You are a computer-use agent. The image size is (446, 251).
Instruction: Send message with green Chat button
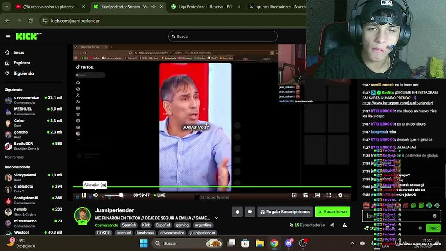(x=433, y=228)
